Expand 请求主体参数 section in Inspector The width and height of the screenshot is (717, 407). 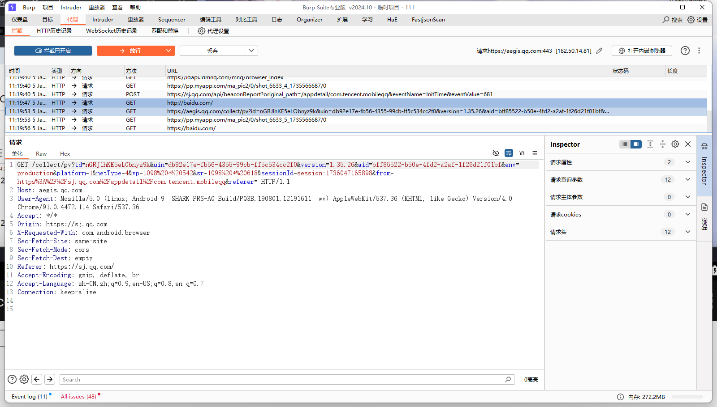click(688, 197)
